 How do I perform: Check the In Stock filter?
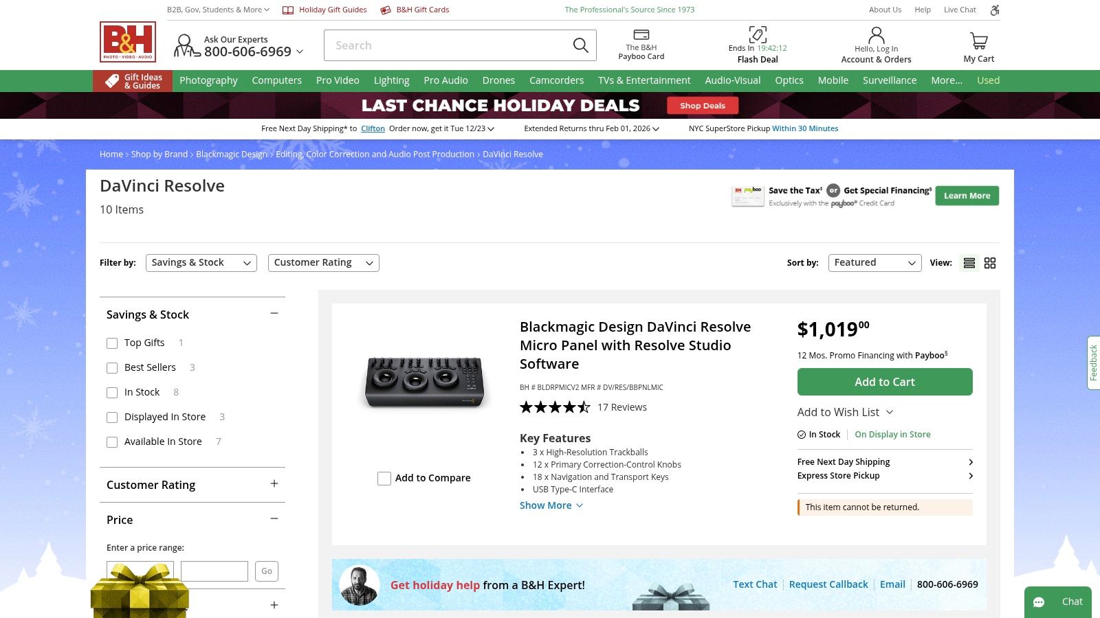tap(112, 392)
